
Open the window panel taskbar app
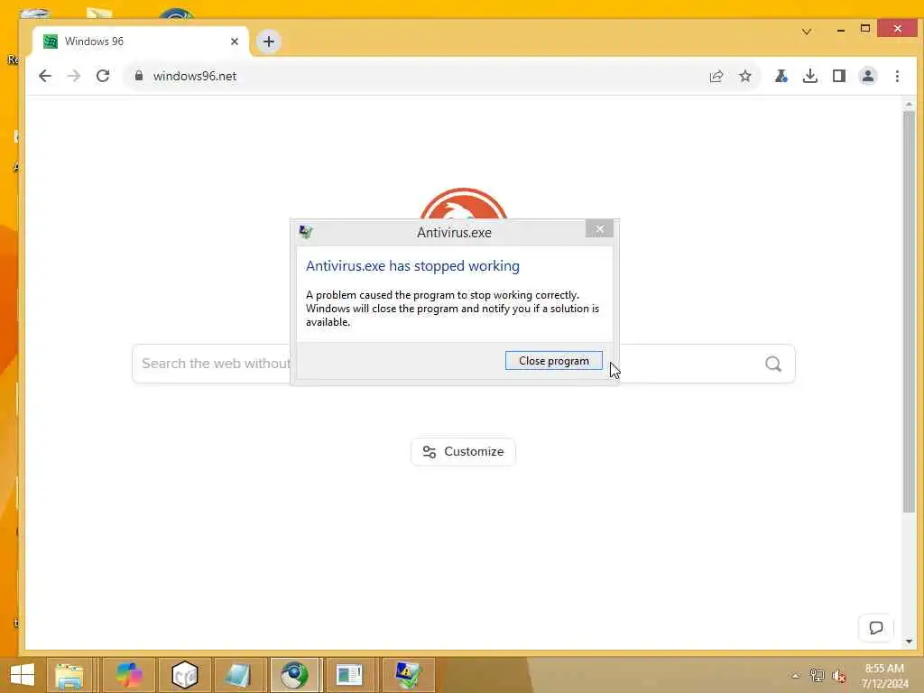[x=349, y=675]
